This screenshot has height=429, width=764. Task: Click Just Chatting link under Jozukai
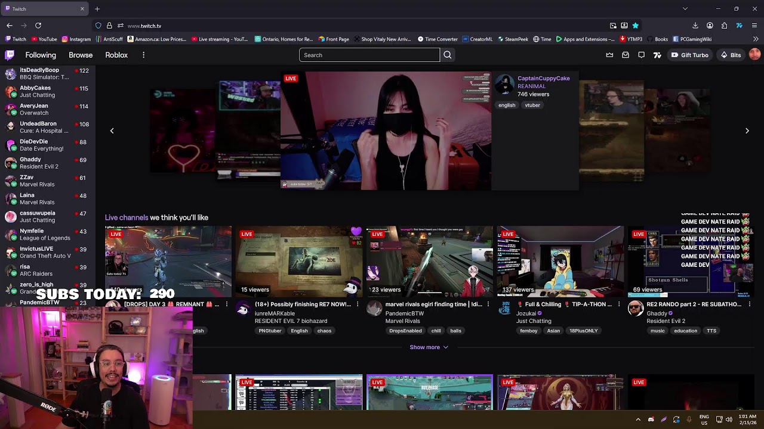(x=534, y=321)
